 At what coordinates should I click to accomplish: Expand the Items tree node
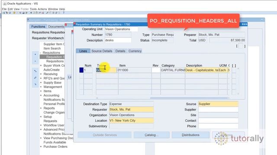click(x=41, y=91)
